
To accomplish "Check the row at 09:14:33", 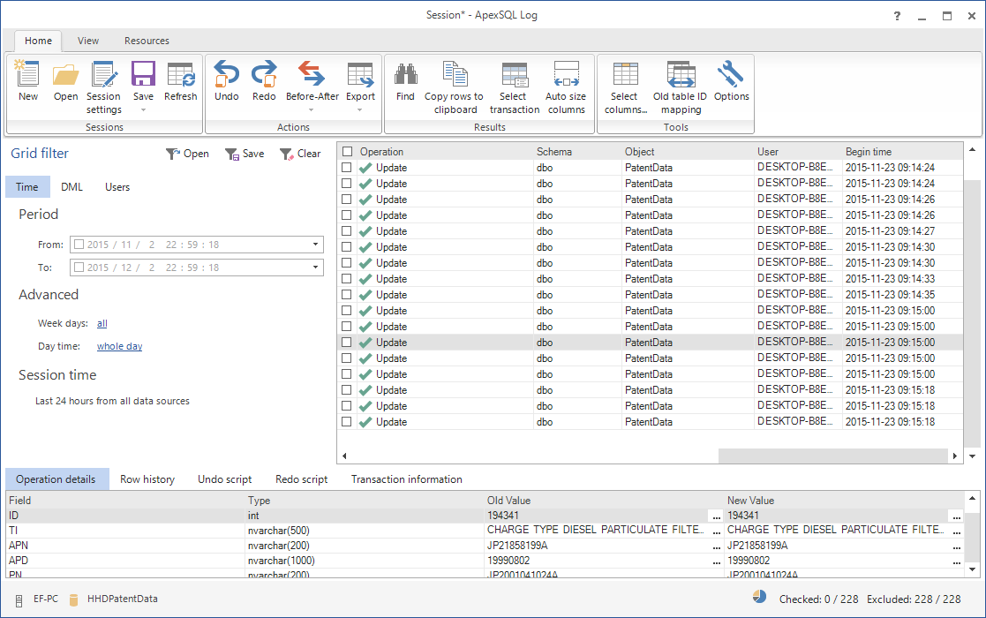I will [x=347, y=278].
